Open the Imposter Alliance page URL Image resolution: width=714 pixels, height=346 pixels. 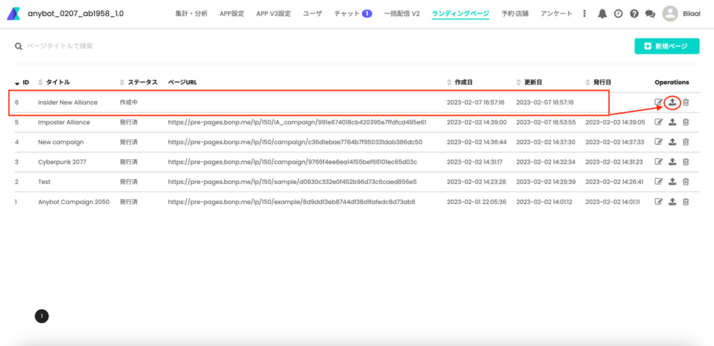[296, 123]
